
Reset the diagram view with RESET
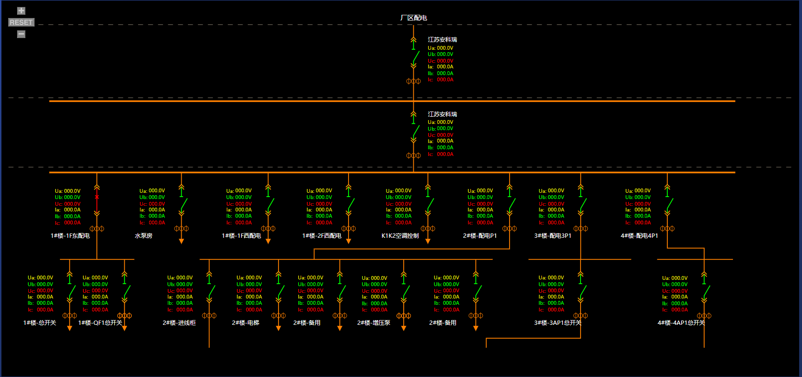tap(21, 22)
